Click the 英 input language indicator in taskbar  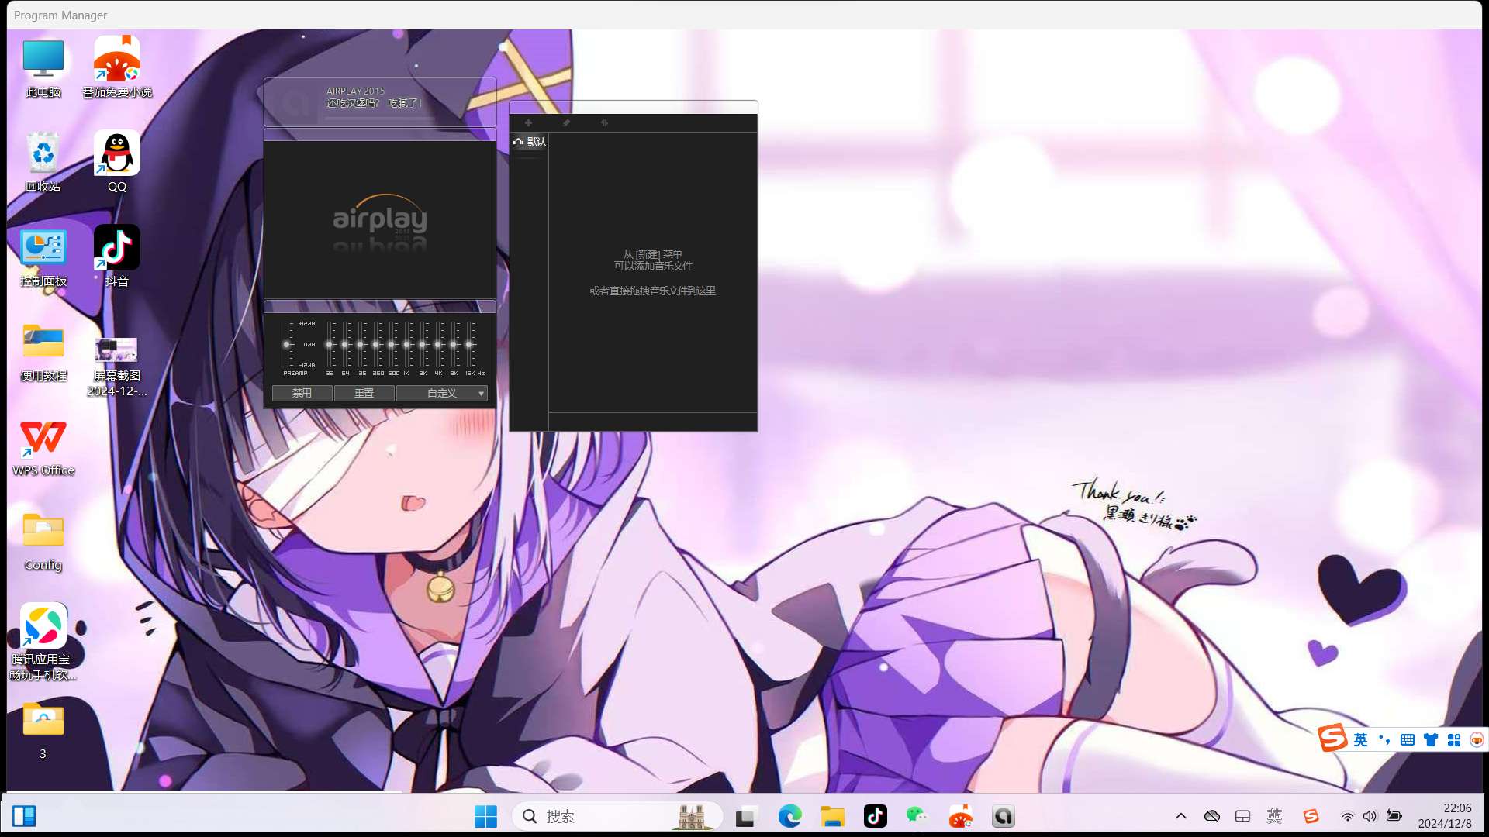1274,816
